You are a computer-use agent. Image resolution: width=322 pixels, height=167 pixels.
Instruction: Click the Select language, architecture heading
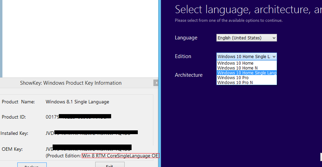(x=248, y=9)
